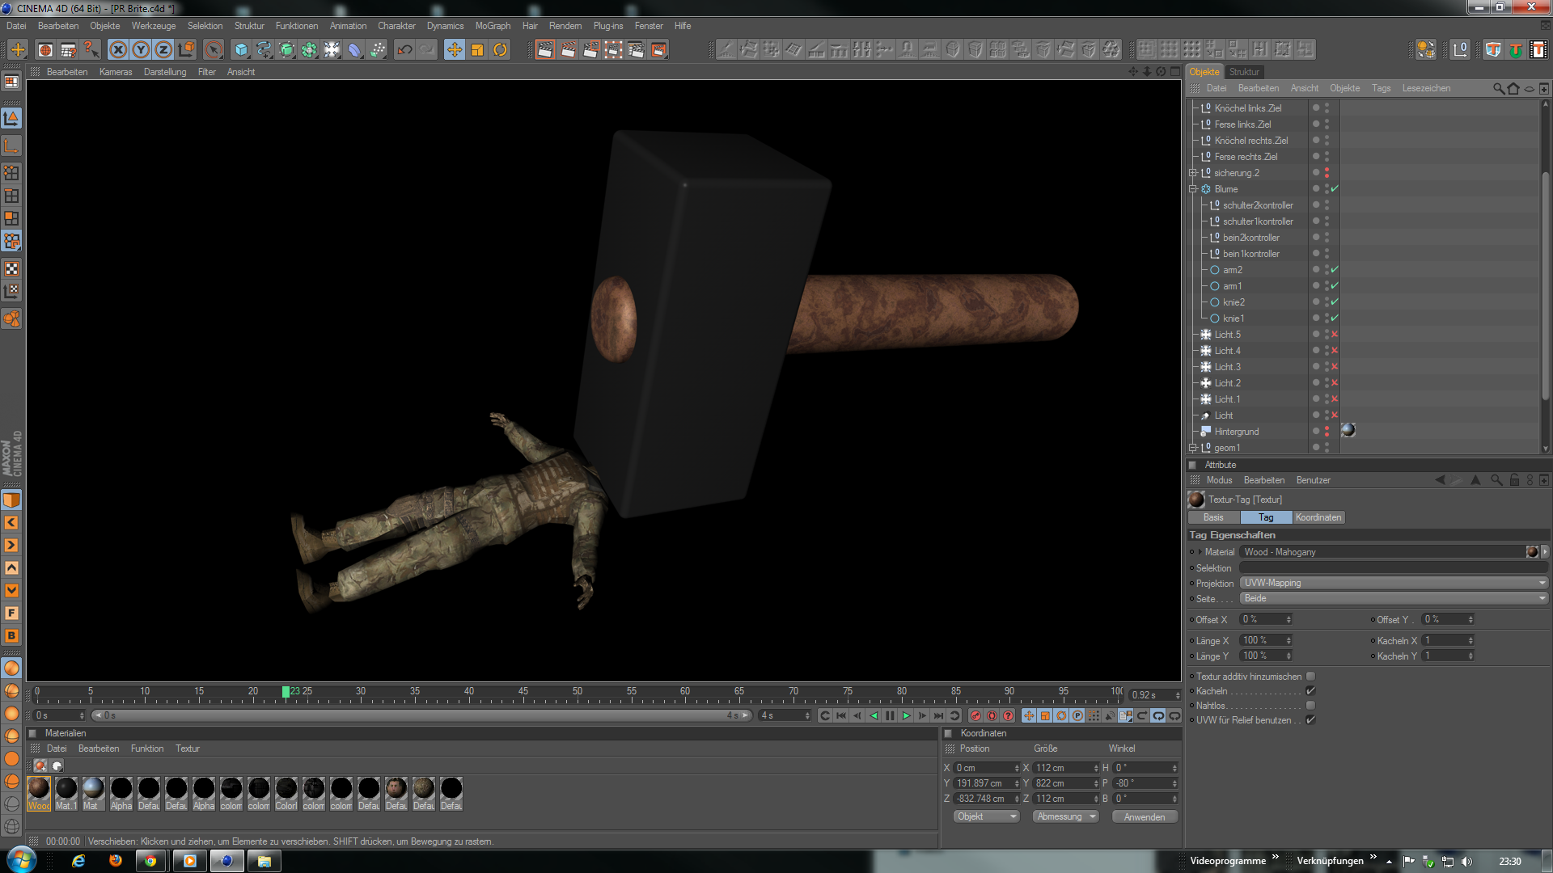
Task: Open the MoGraph menu
Action: [493, 26]
